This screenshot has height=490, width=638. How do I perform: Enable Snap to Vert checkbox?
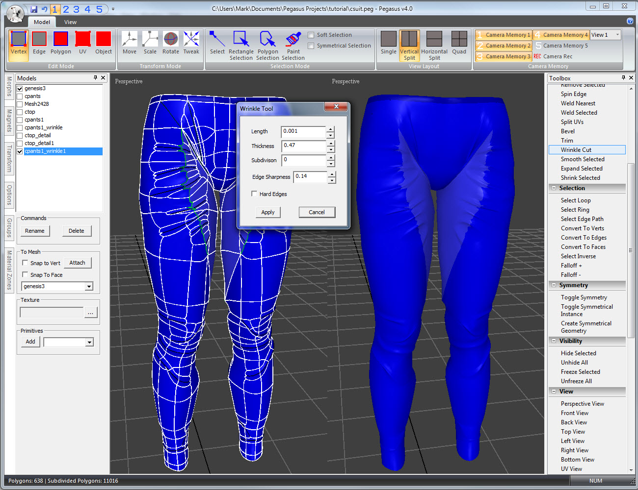[x=25, y=263]
